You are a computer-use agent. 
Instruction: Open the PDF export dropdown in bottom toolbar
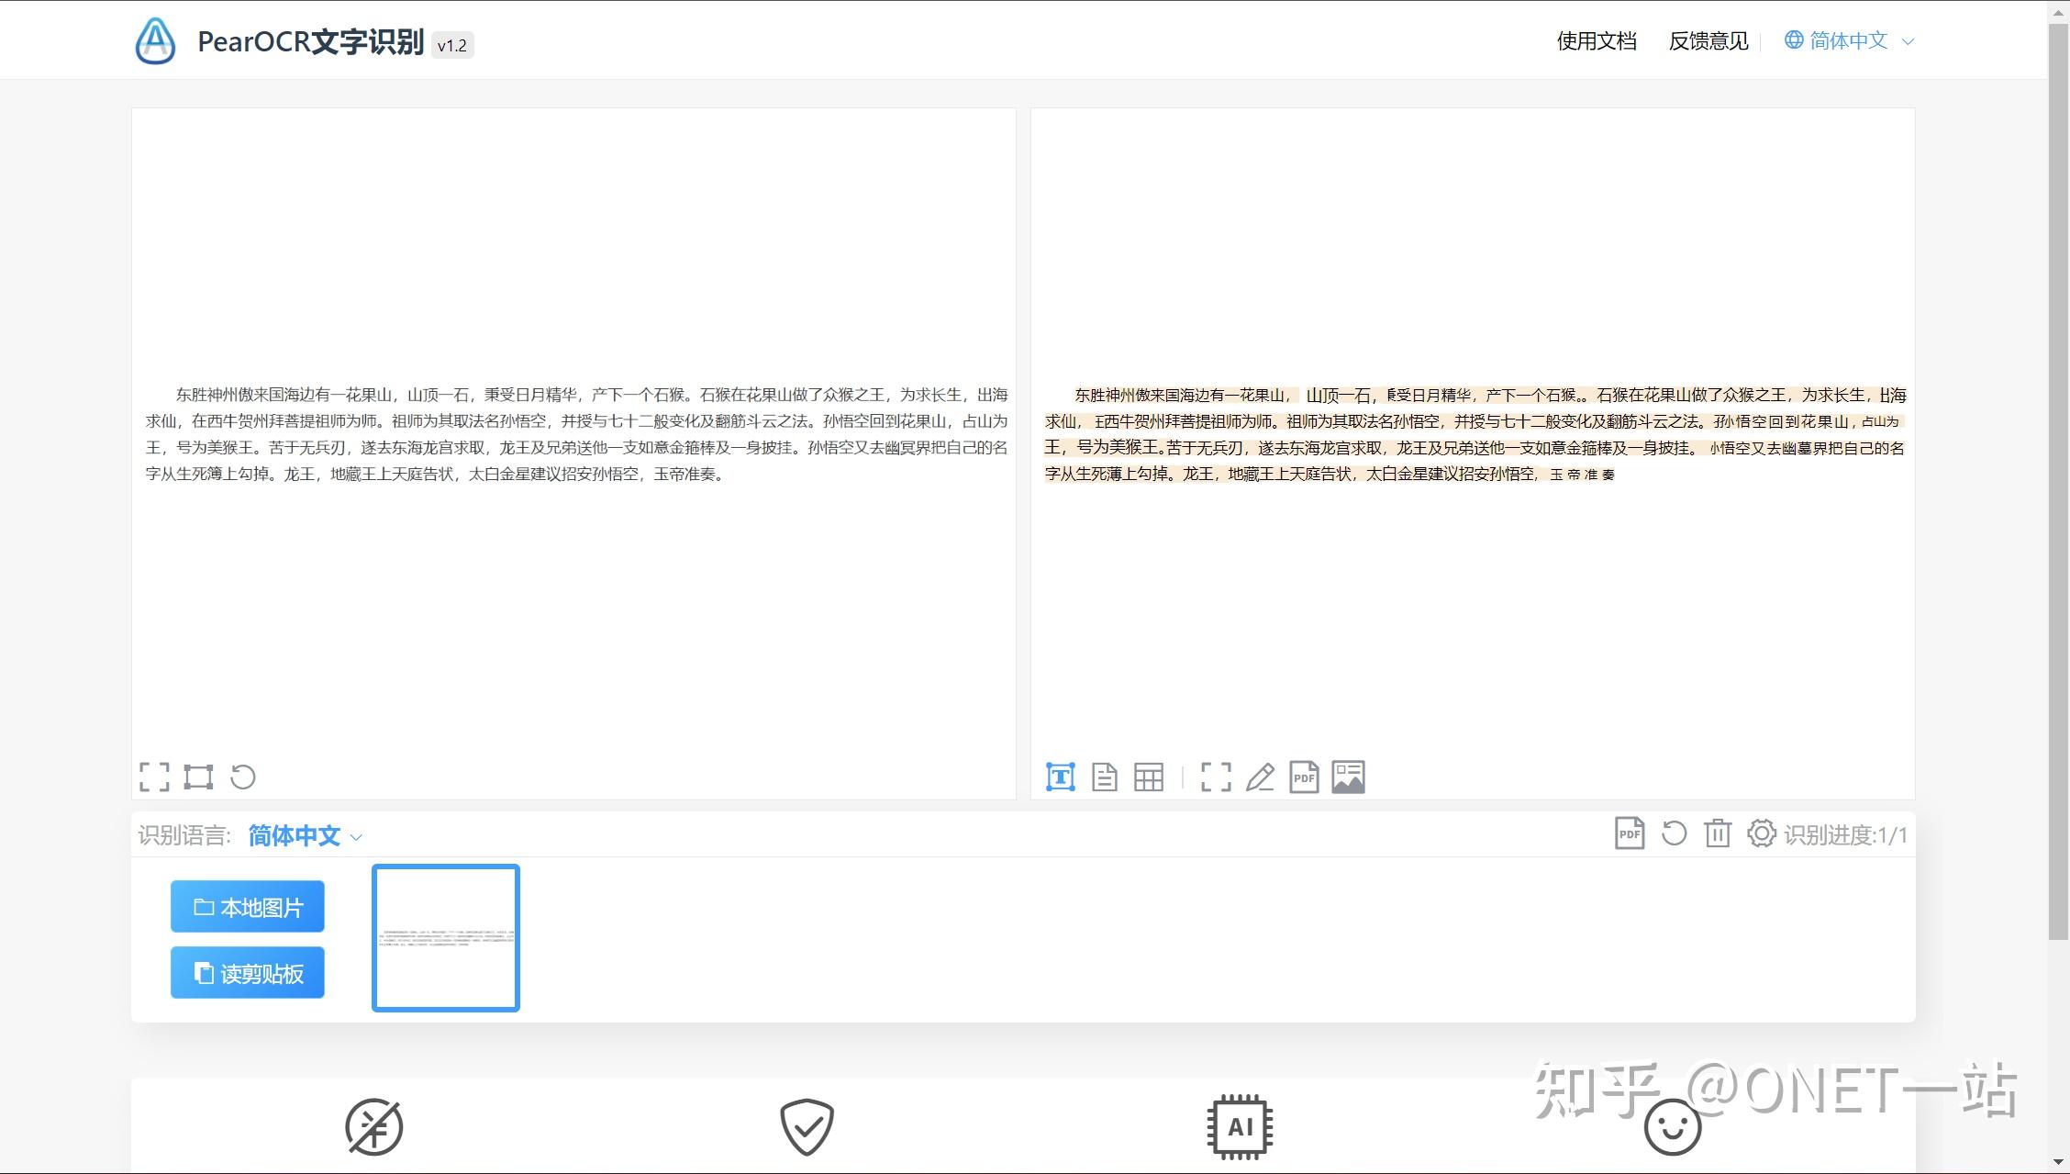point(1630,833)
